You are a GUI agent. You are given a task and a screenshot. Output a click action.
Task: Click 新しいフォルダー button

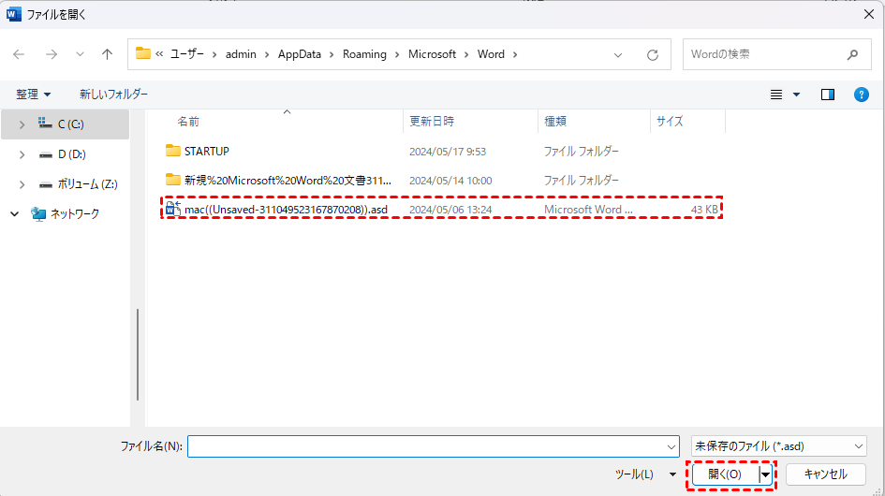pos(113,95)
